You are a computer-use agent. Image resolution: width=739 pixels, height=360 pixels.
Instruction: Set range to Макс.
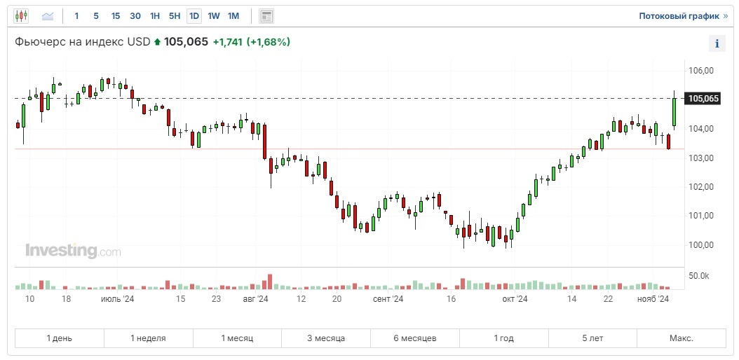(x=682, y=338)
